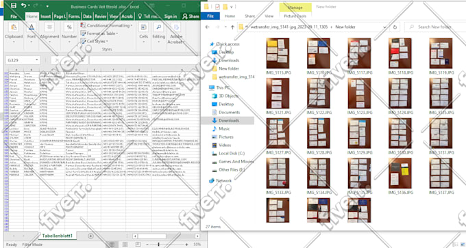Open the Cell Styles menu

click(x=94, y=42)
